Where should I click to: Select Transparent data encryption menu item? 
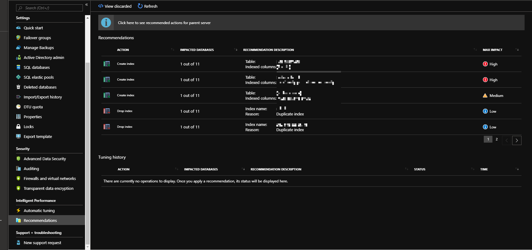[x=49, y=188]
